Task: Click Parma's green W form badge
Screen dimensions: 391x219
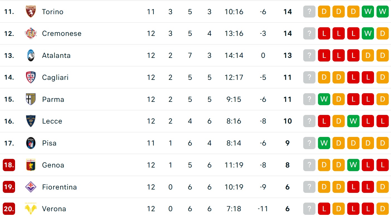Action: point(324,99)
